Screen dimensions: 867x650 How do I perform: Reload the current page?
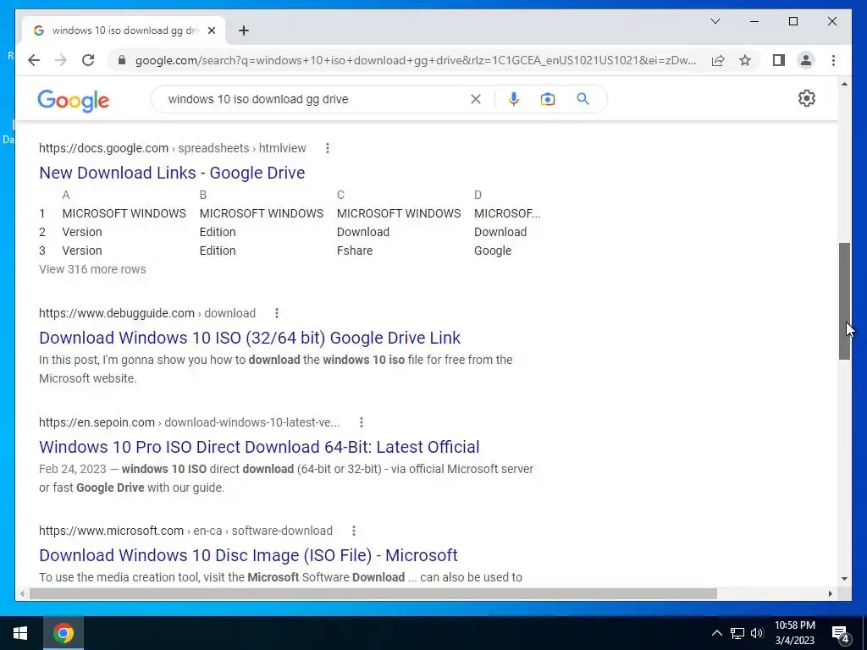[x=88, y=60]
